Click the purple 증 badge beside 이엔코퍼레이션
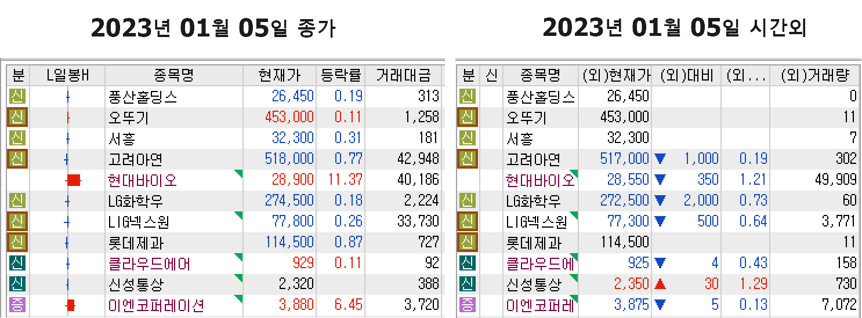 coord(18,305)
